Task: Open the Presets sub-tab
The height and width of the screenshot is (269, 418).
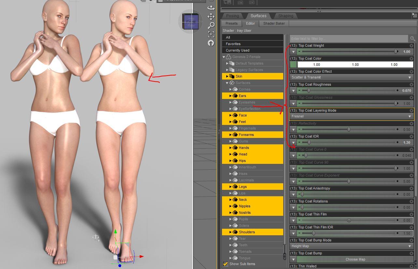Action: pos(231,23)
